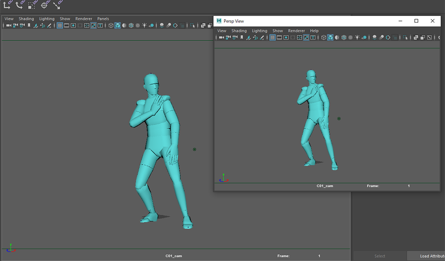
Task: Toggle film gate in the Persp View toolbar
Action: (279, 38)
